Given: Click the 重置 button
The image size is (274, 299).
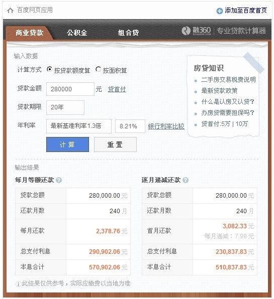Looking at the screenshot, I should 115,144.
